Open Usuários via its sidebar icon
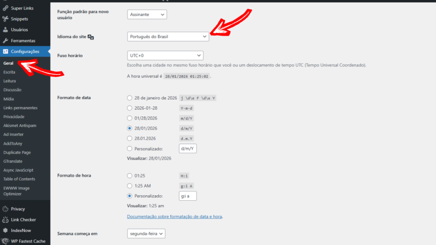The image size is (436, 245). 5,30
